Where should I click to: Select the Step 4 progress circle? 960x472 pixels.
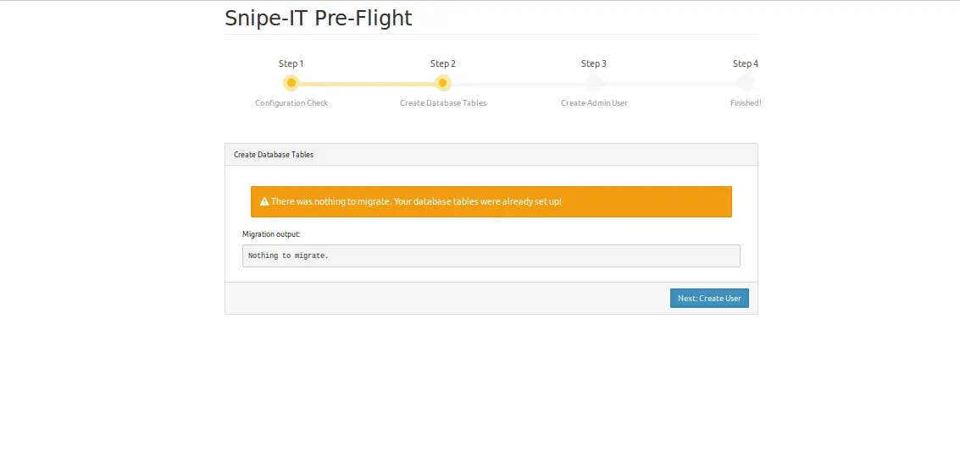[x=745, y=83]
